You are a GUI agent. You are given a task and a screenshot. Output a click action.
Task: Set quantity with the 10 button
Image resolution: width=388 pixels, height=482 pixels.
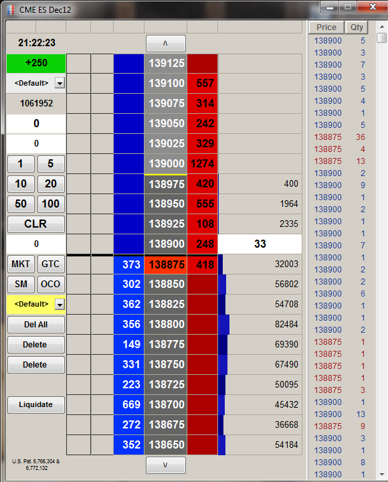21,184
